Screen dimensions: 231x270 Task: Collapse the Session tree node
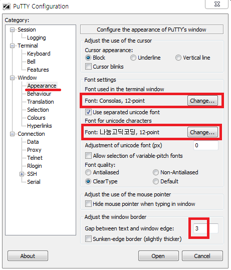(12, 30)
